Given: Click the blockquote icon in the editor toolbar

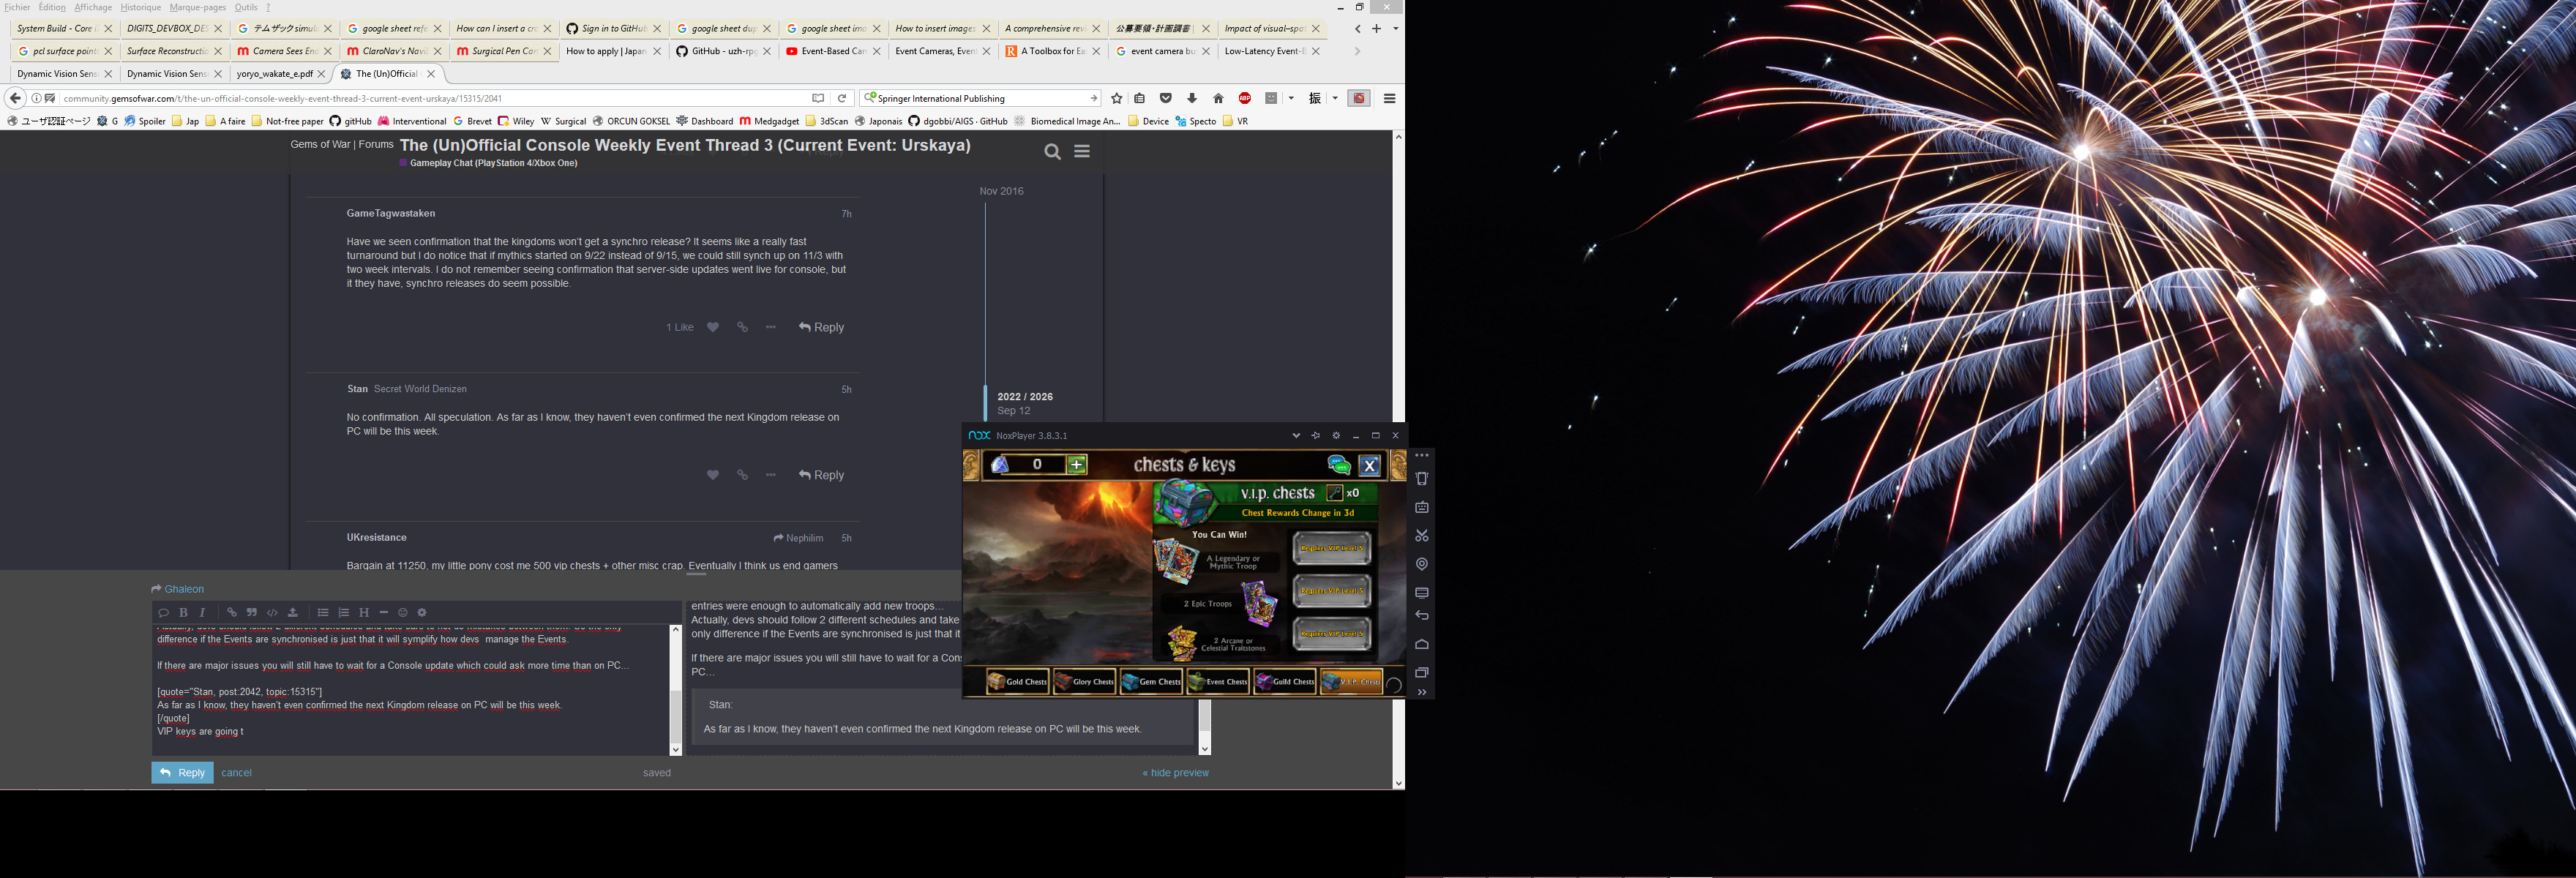Looking at the screenshot, I should click(252, 612).
